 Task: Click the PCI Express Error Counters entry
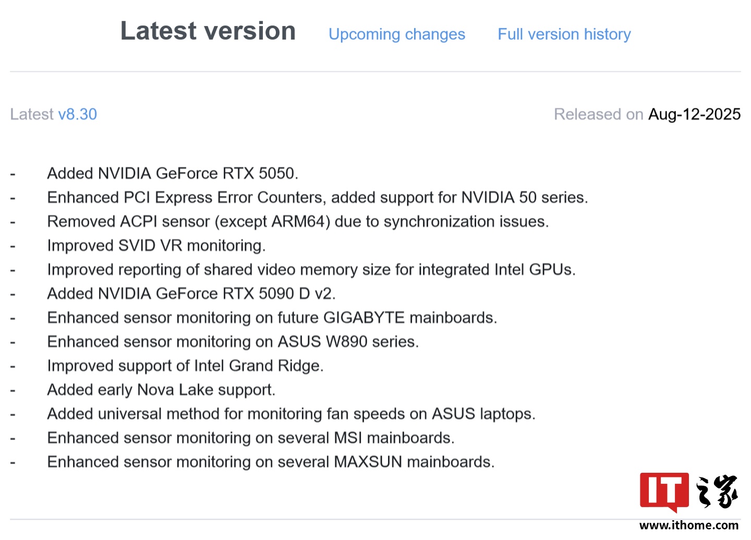317,198
